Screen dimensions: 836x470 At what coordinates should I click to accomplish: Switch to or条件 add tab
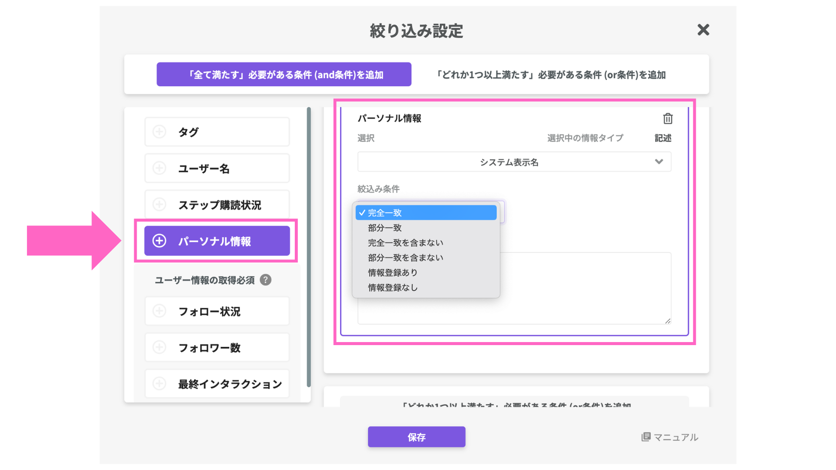[551, 74]
